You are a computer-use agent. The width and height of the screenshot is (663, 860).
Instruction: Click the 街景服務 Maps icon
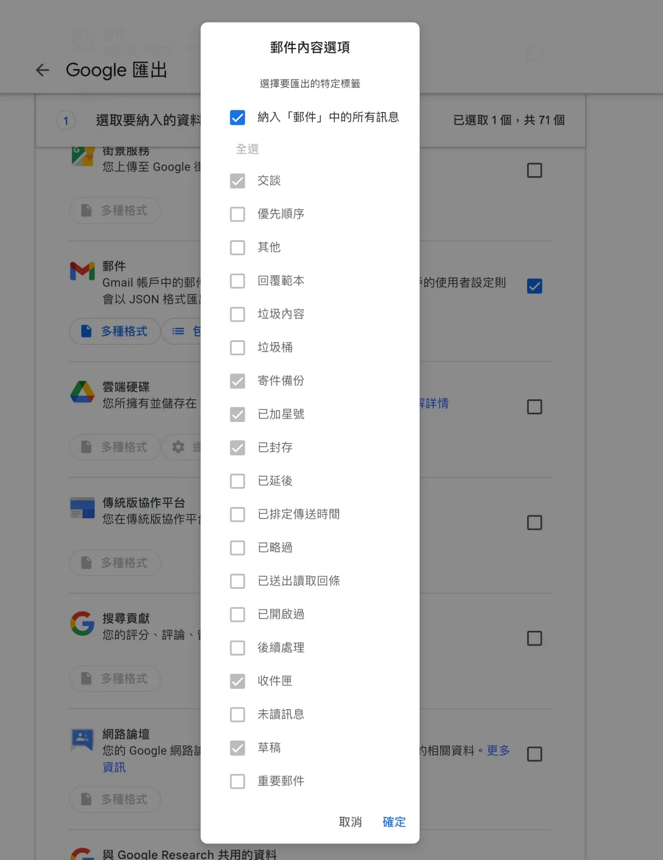point(82,156)
